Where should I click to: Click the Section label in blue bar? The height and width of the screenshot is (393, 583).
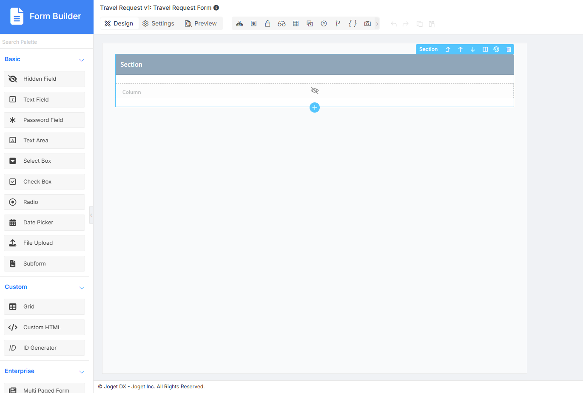click(428, 49)
